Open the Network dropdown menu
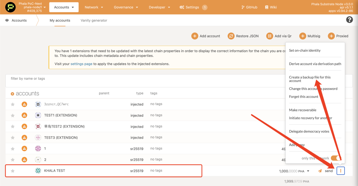 [94, 7]
